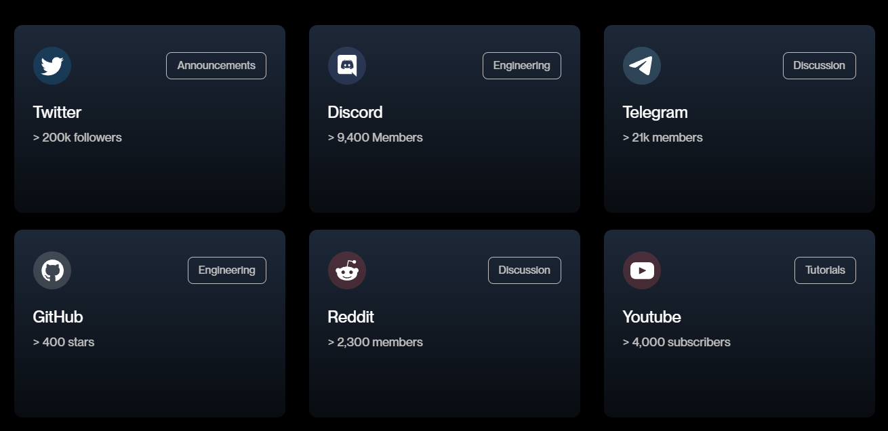The width and height of the screenshot is (888, 431).
Task: Open the Youtube title link
Action: click(652, 317)
